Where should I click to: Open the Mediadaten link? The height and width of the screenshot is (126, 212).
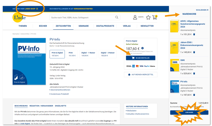tap(131, 111)
